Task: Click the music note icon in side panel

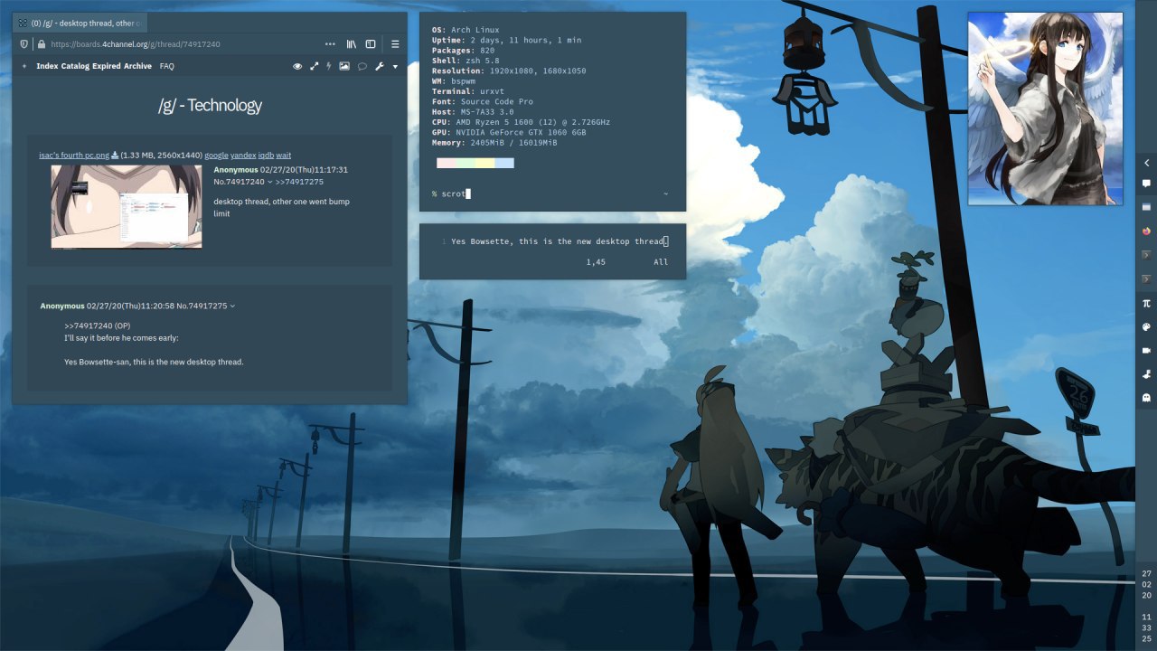Action: click(1147, 373)
